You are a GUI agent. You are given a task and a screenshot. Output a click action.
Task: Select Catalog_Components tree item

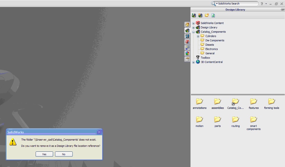click(213, 32)
